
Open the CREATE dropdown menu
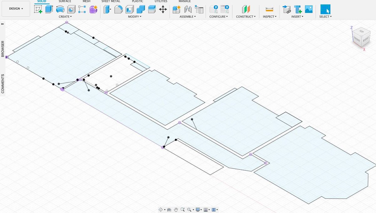click(x=65, y=17)
